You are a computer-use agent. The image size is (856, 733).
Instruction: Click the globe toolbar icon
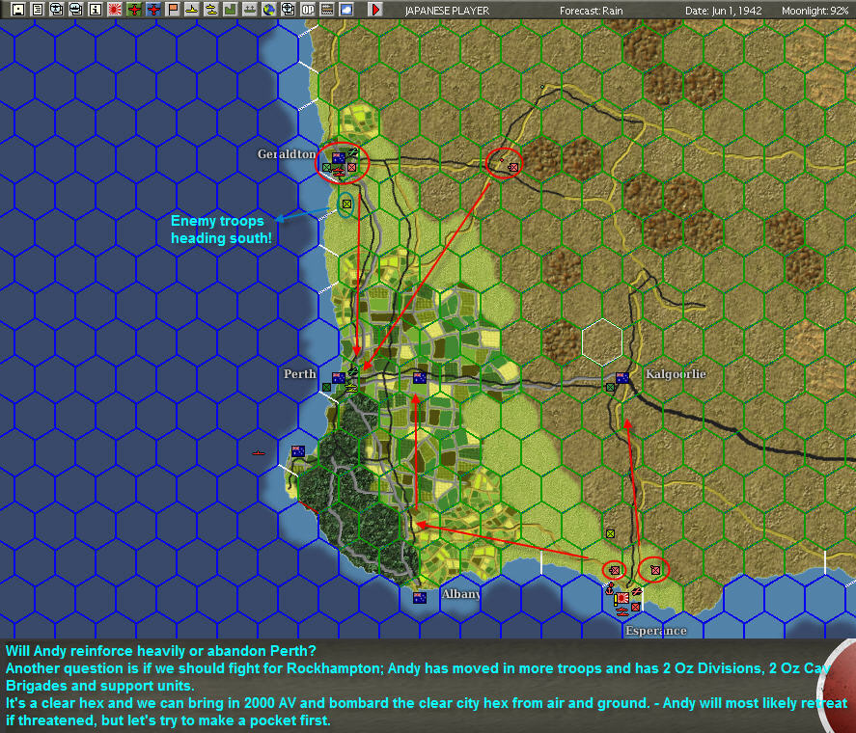point(269,10)
